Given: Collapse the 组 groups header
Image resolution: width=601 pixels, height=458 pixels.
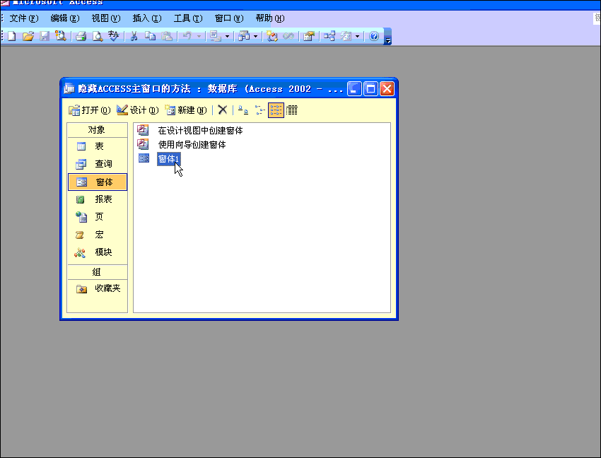Looking at the screenshot, I should tap(97, 272).
